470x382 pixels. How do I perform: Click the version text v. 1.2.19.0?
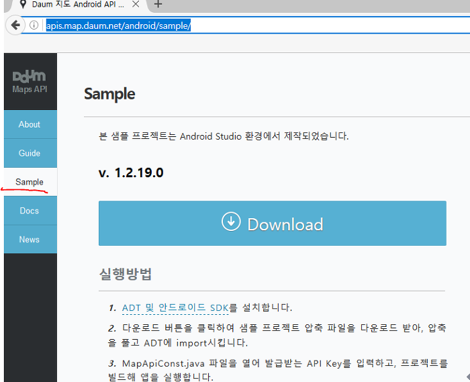pyautogui.click(x=131, y=173)
